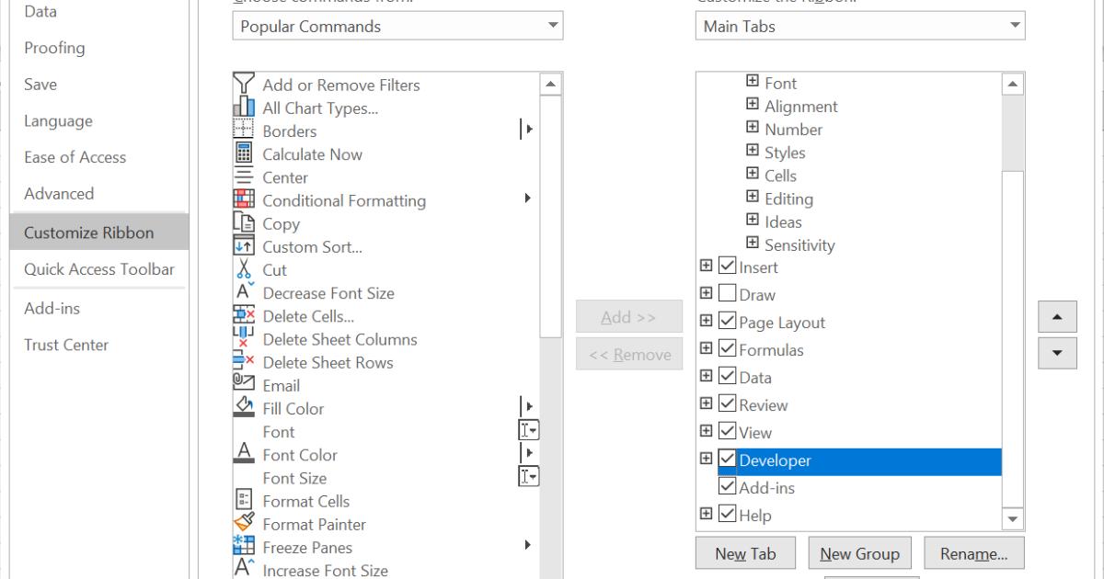Click the Email envelope icon
1104x579 pixels.
[x=244, y=385]
